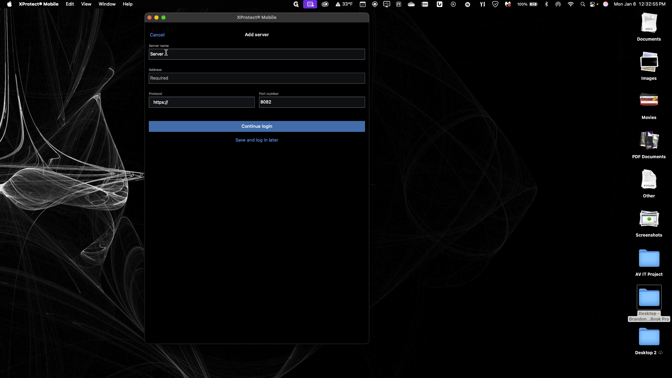Image resolution: width=672 pixels, height=378 pixels.
Task: Select the Images stack on desktop
Action: coord(649,66)
